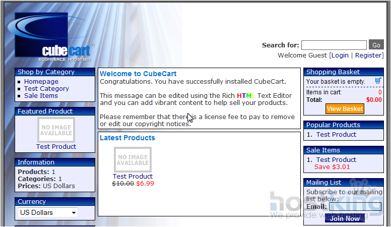Image resolution: width=391 pixels, height=227 pixels.
Task: Click the Welcome to CubeCart heading
Action: point(138,74)
